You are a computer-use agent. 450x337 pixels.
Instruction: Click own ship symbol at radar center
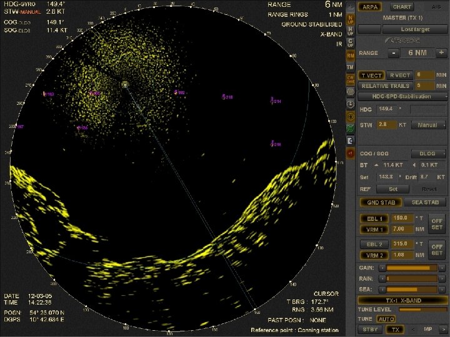pos(124,84)
